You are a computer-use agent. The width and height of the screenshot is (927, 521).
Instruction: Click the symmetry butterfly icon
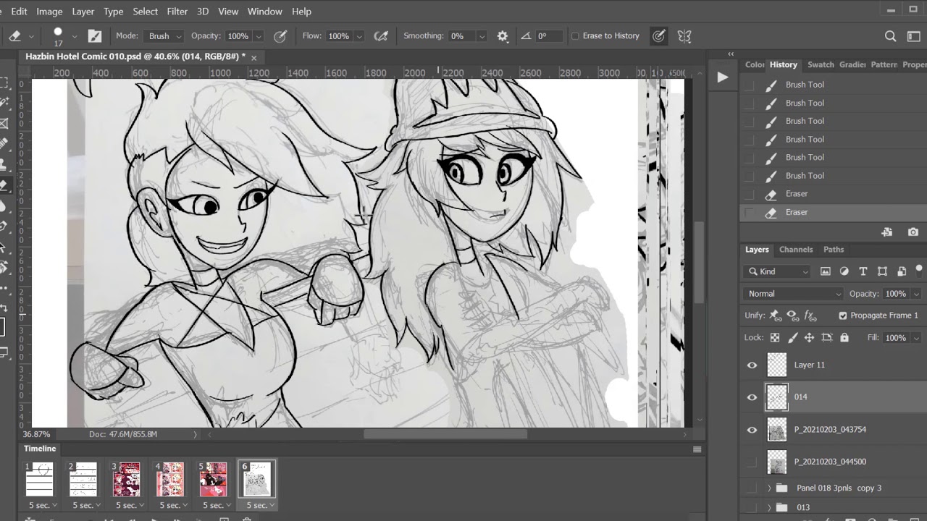[x=684, y=35]
